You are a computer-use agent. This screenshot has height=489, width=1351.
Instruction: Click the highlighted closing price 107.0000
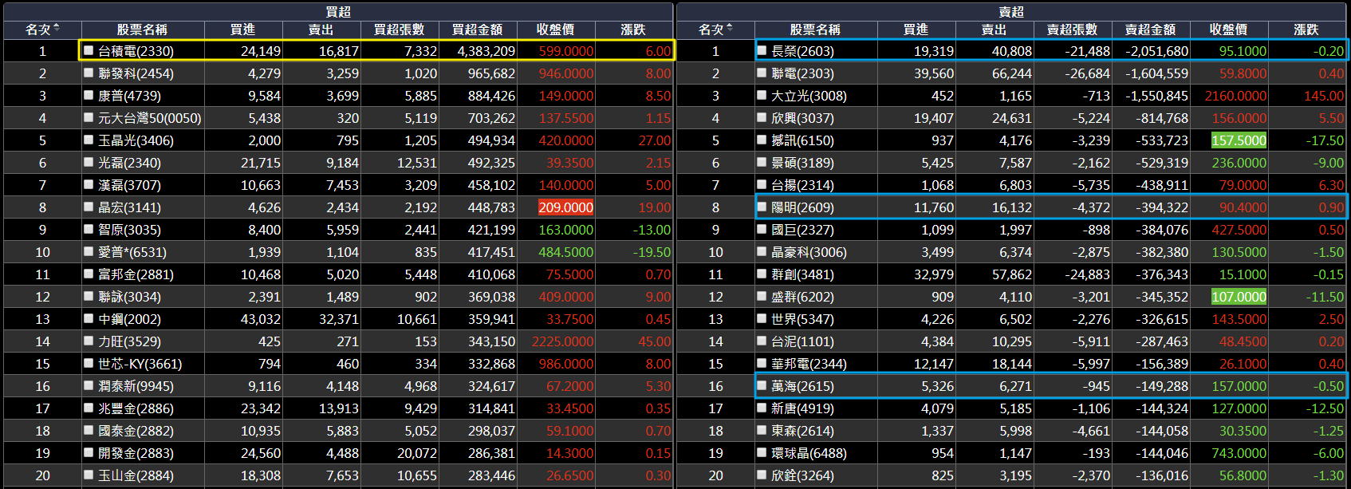pos(1239,296)
